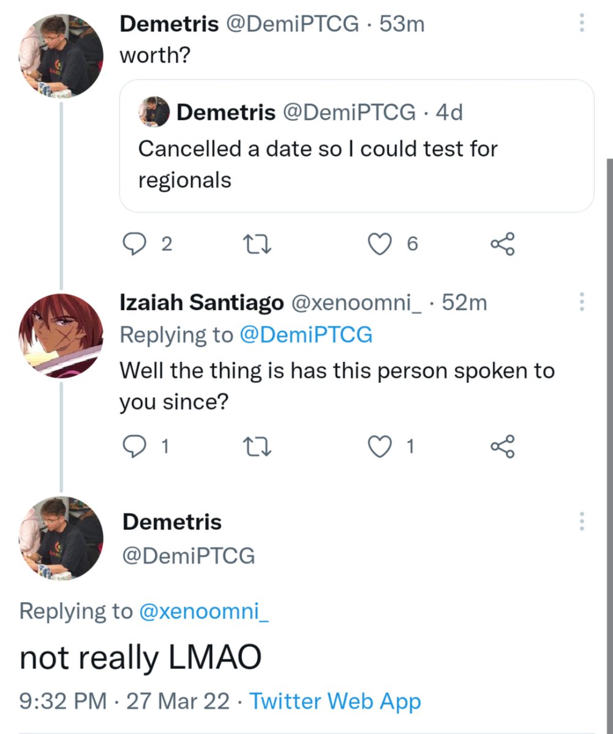Like Izaiah Santiago's reply

(380, 447)
